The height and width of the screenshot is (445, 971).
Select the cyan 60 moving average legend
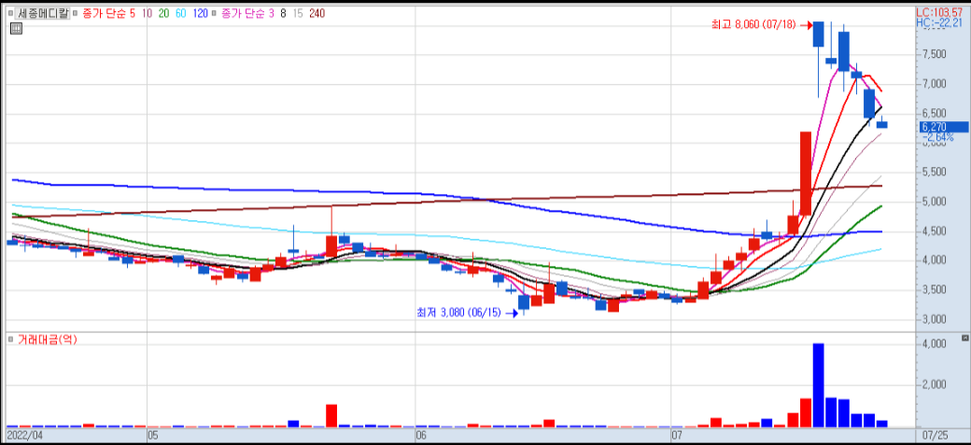click(182, 13)
